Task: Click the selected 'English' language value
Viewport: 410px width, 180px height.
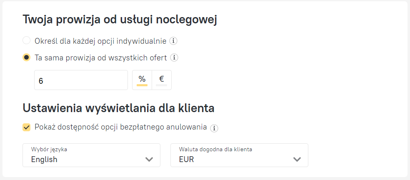Action: coord(44,159)
